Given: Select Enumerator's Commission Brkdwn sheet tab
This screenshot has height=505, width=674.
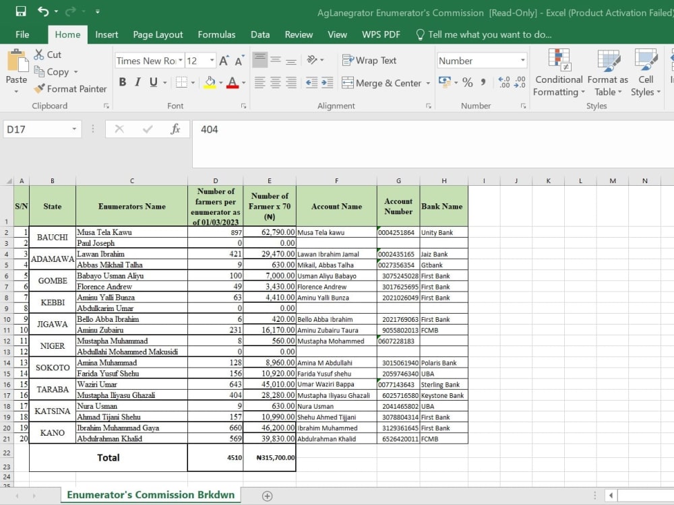Looking at the screenshot, I should pos(151,495).
